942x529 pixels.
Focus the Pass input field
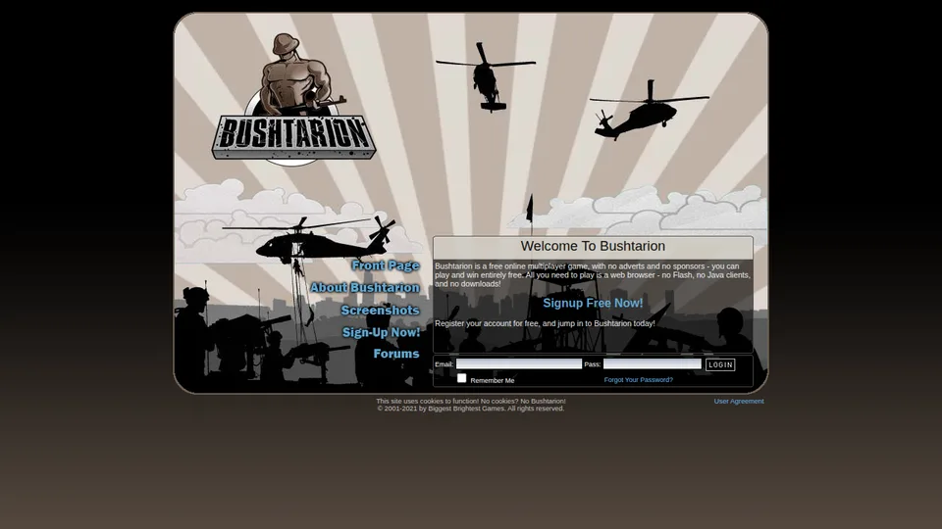(x=653, y=364)
